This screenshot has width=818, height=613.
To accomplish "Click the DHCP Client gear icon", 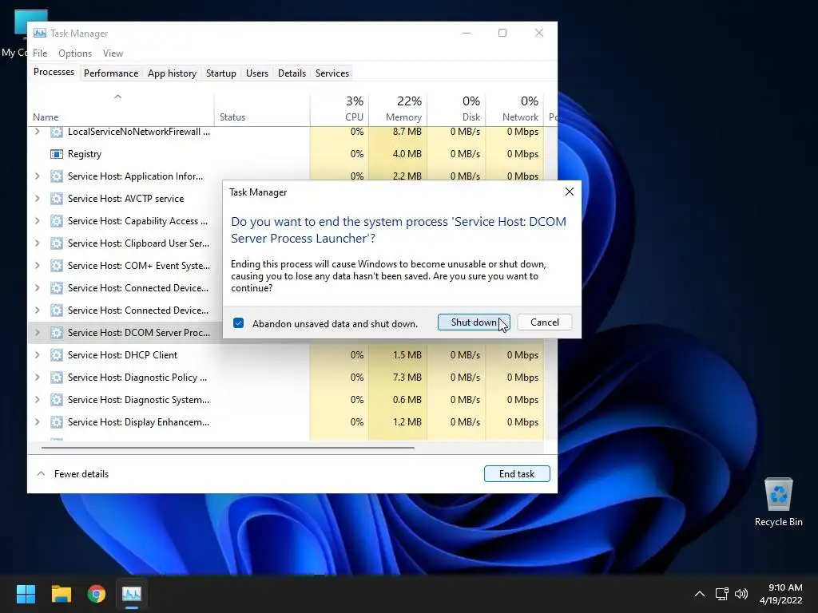I will (x=57, y=355).
